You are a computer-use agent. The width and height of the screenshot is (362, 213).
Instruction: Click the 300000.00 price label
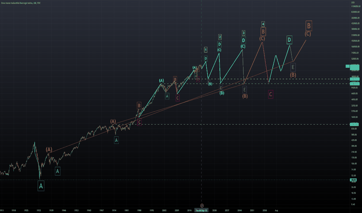(355, 29)
